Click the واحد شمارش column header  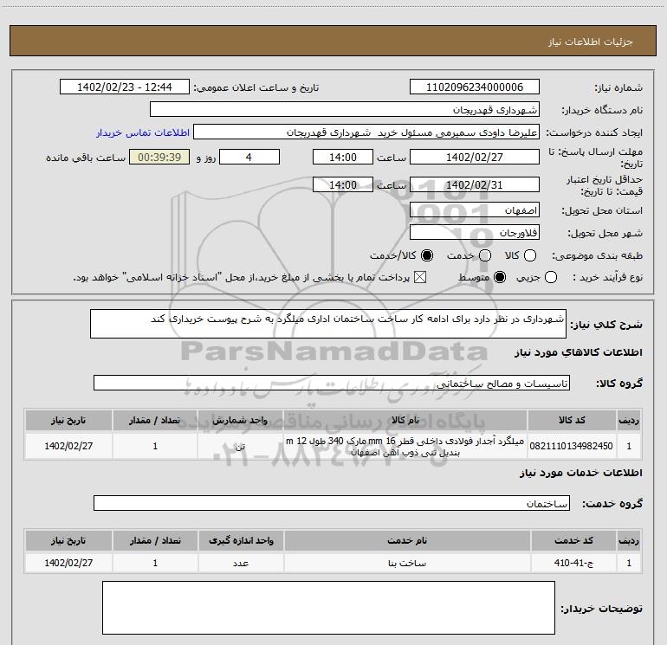(x=240, y=420)
